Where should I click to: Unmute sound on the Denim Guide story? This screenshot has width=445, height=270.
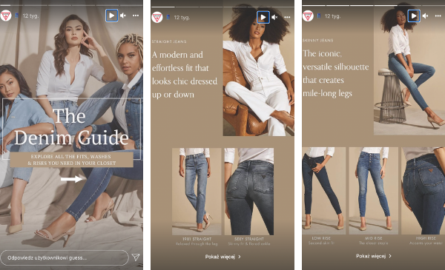[123, 16]
